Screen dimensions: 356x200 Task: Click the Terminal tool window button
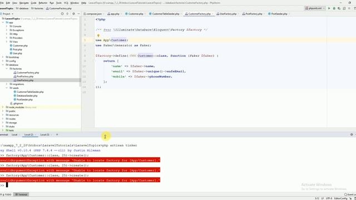pyautogui.click(x=21, y=194)
